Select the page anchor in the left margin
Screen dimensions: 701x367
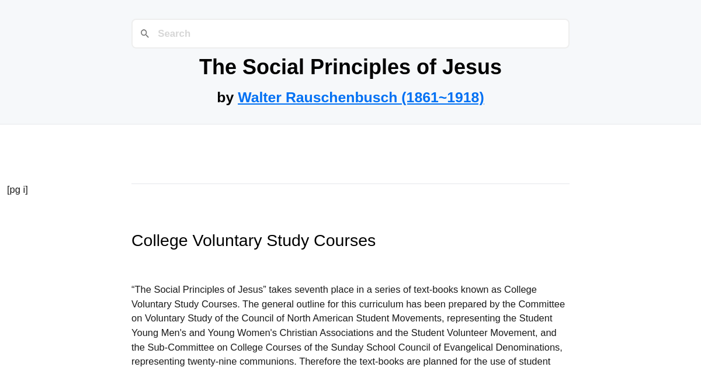[17, 189]
